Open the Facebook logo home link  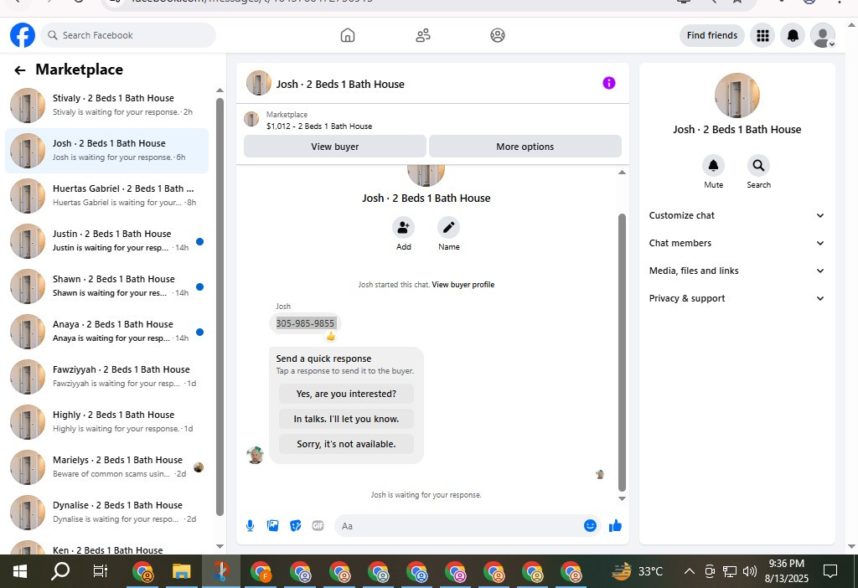tap(23, 35)
